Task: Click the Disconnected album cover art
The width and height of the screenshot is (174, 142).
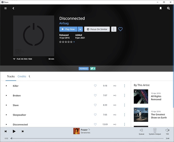Action: click(34, 36)
